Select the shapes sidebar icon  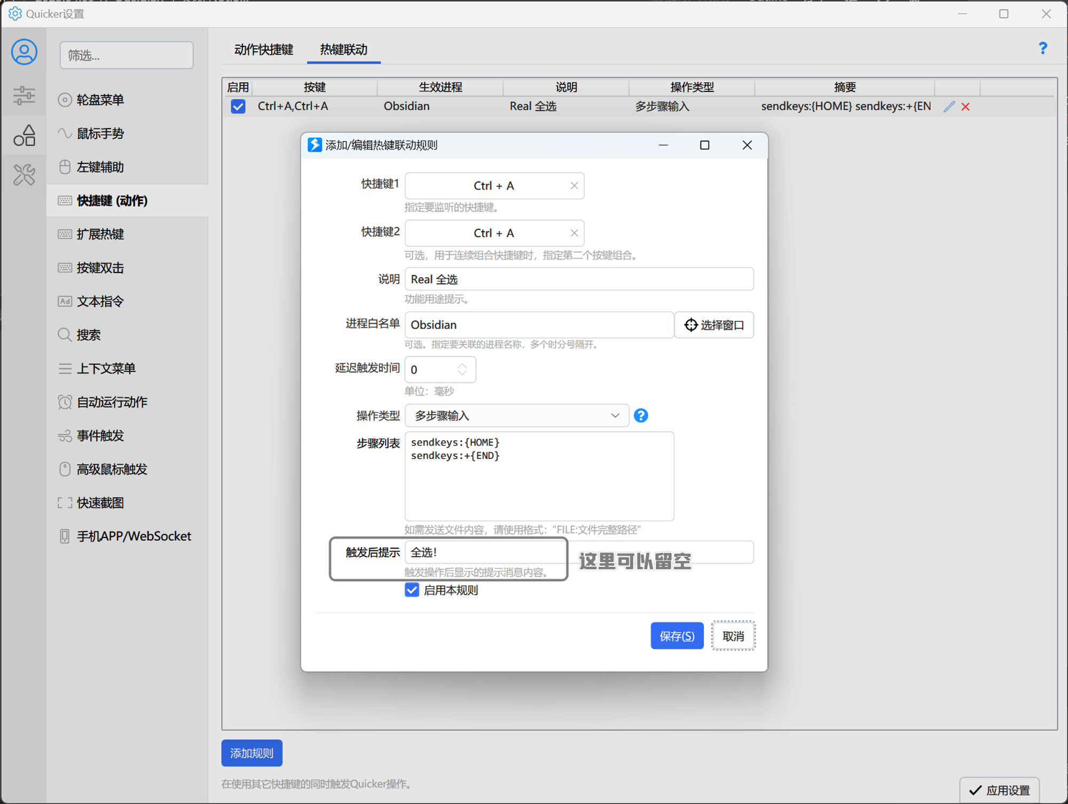[24, 135]
